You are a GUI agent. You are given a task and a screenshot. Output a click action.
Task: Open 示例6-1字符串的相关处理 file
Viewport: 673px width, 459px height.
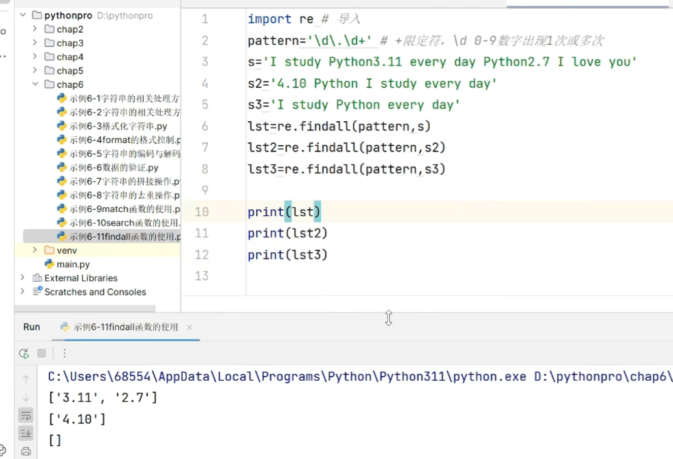pyautogui.click(x=124, y=99)
